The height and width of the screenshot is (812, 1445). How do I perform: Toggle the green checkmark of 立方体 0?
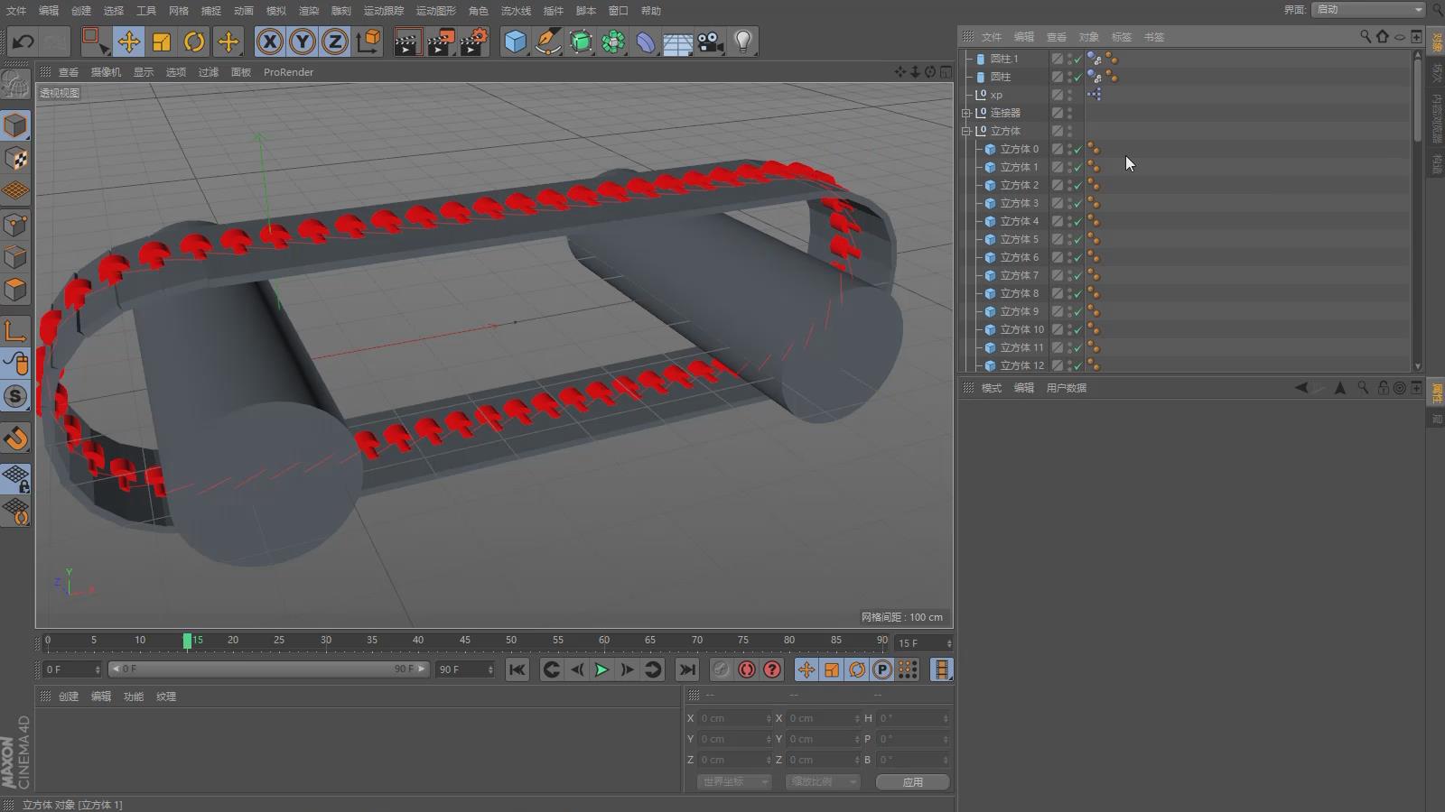[1077, 149]
